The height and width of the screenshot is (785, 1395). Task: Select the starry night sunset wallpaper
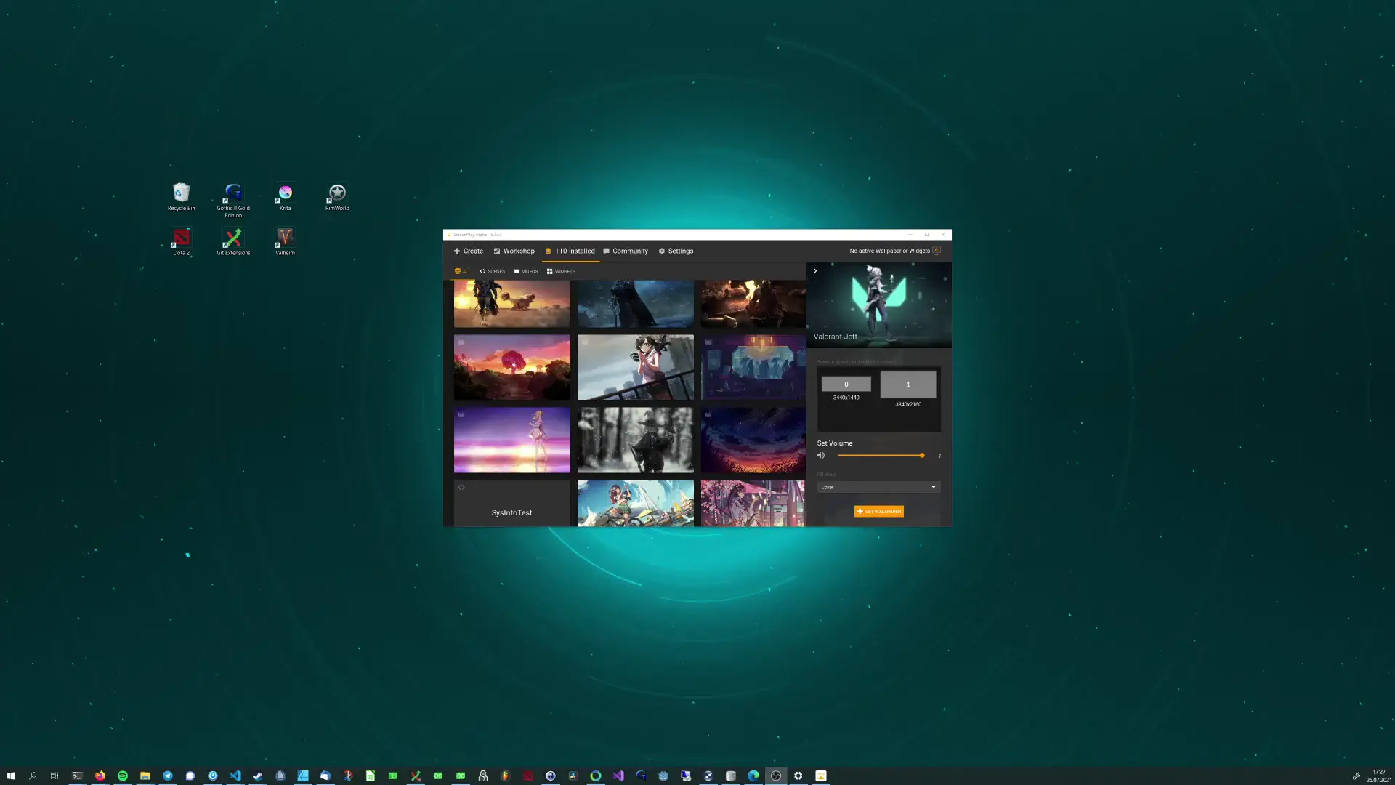[753, 440]
